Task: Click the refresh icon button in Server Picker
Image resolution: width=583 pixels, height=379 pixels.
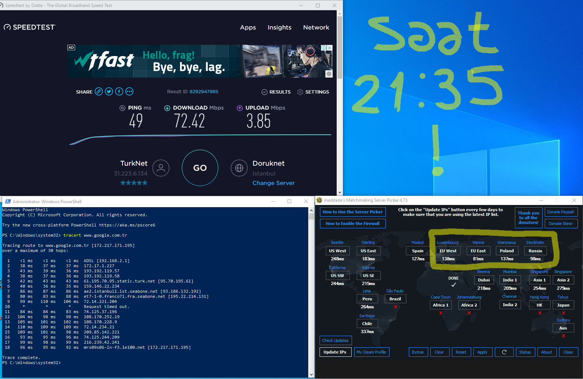Action: click(504, 352)
